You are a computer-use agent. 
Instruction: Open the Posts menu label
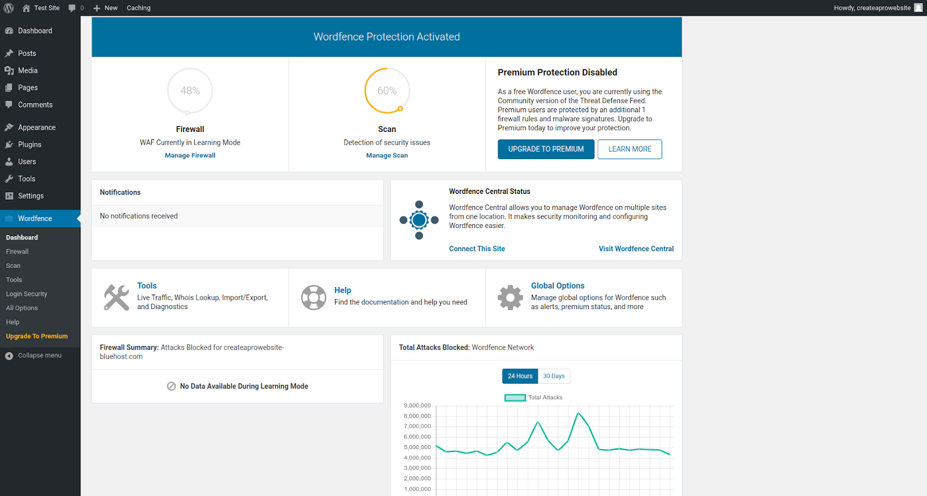pos(27,53)
